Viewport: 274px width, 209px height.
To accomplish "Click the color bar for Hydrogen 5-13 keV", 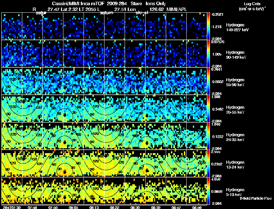I will pyautogui.click(x=208, y=191).
